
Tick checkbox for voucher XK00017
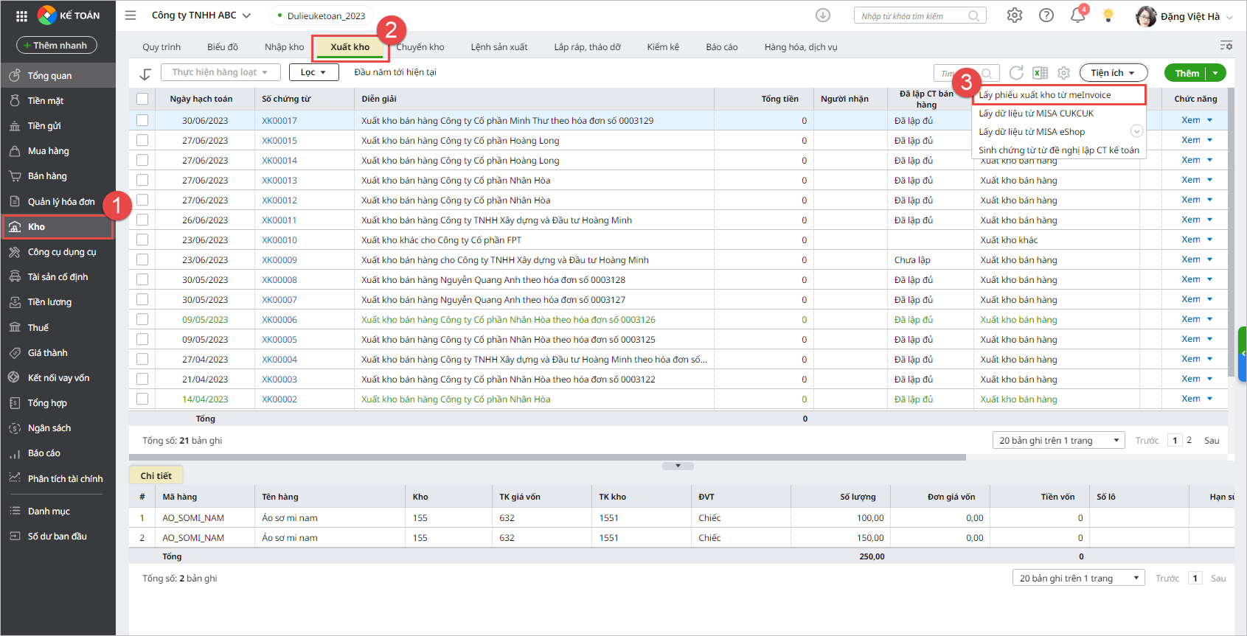pos(142,120)
